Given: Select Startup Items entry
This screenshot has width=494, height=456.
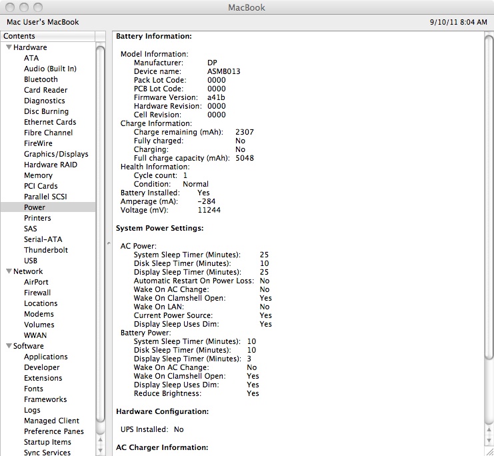Looking at the screenshot, I should click(x=47, y=442).
